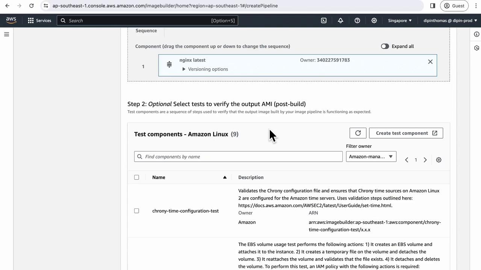Screen dimensions: 481x270
Task: Refresh the test components list
Action: coord(358,133)
